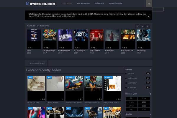The width and height of the screenshot is (177, 118).
Task: Filter by release year 2016
Action: coord(144,99)
